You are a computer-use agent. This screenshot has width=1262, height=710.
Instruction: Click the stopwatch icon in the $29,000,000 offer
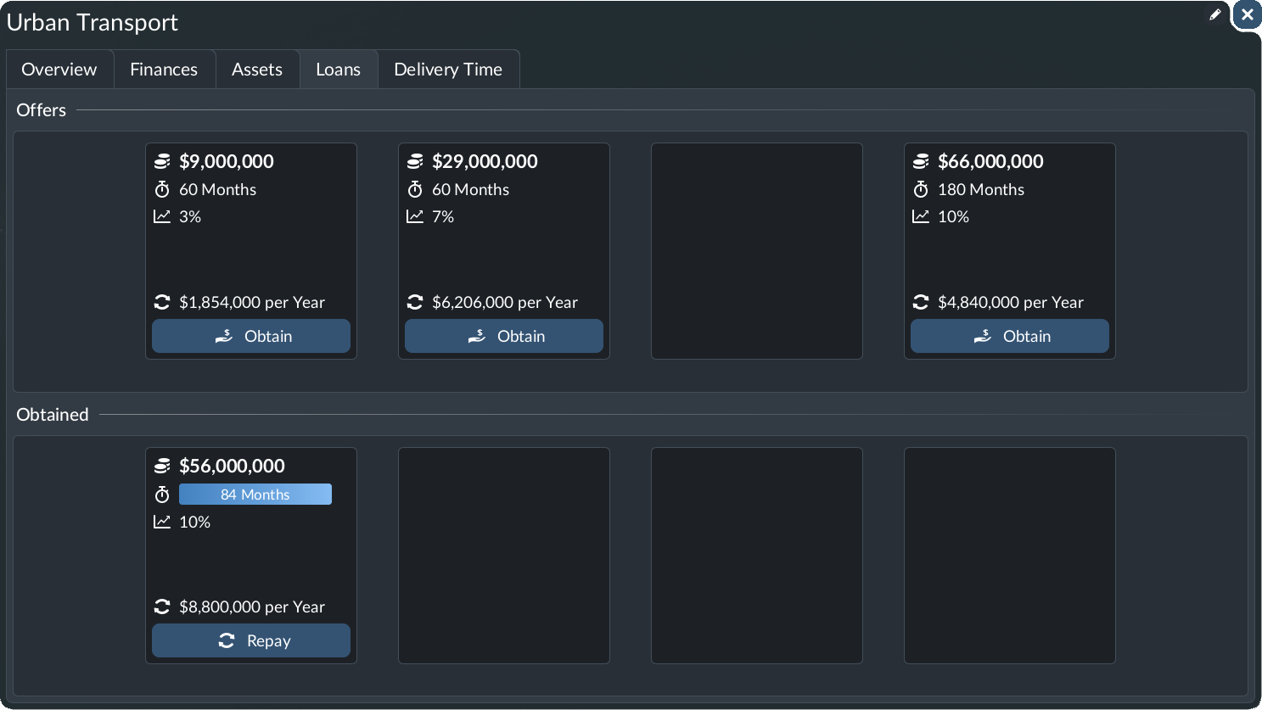415,189
